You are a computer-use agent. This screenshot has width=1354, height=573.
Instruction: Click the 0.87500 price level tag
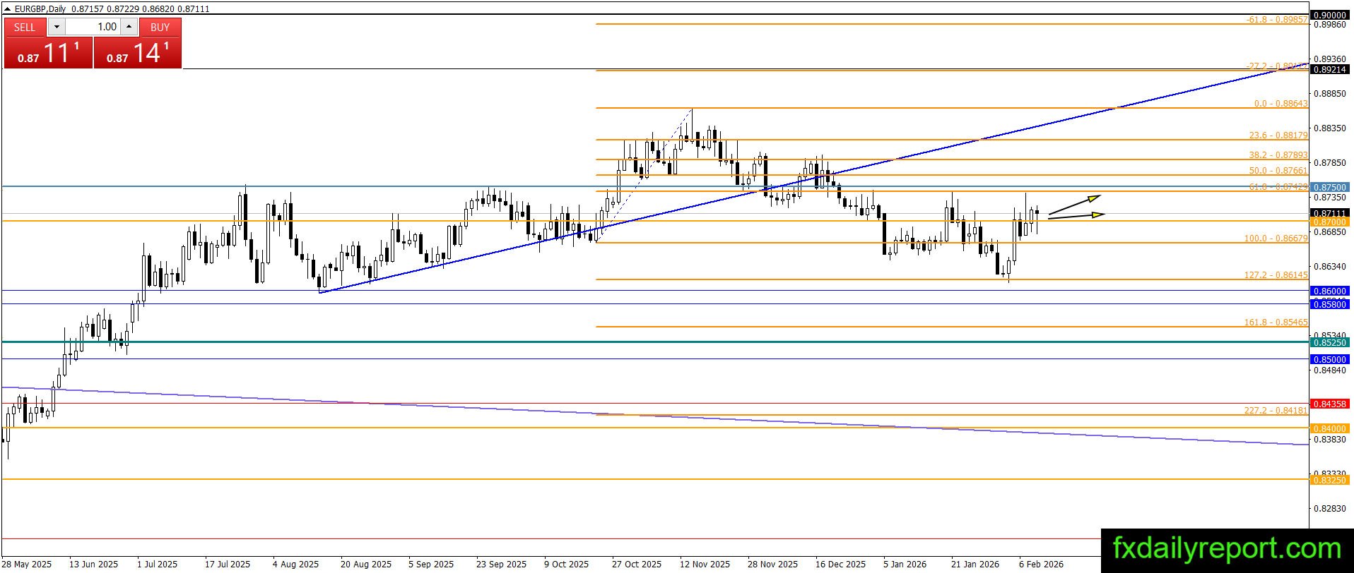point(1329,187)
